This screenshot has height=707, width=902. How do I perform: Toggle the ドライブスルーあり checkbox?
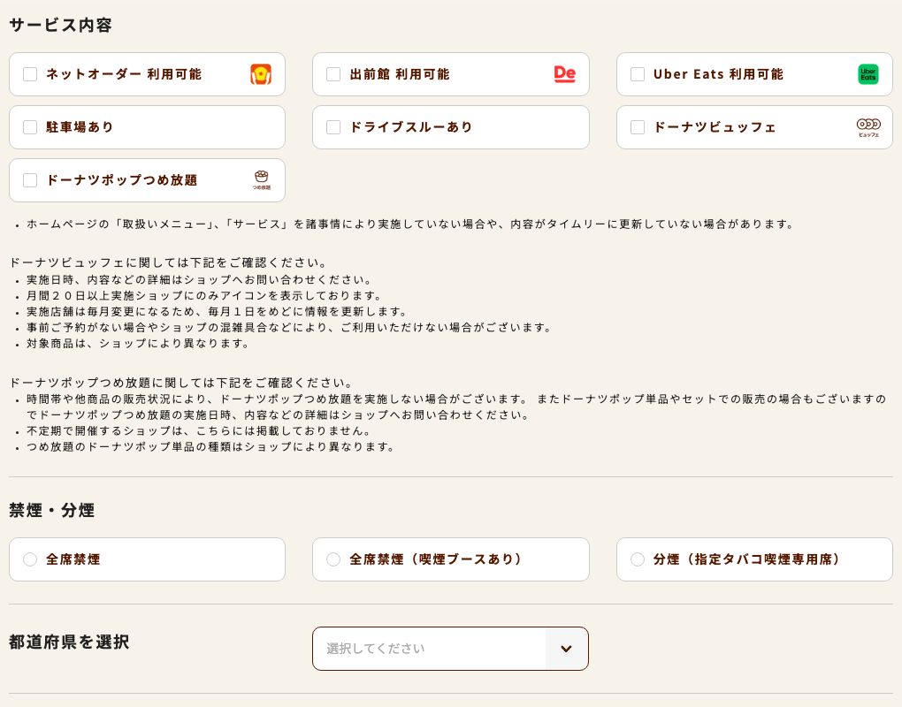pos(333,127)
